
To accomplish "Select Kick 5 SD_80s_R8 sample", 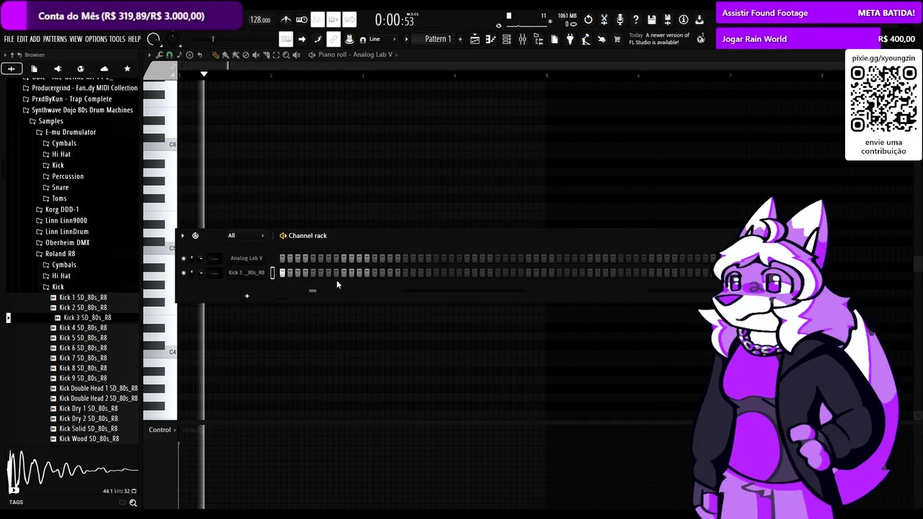I will coord(83,338).
